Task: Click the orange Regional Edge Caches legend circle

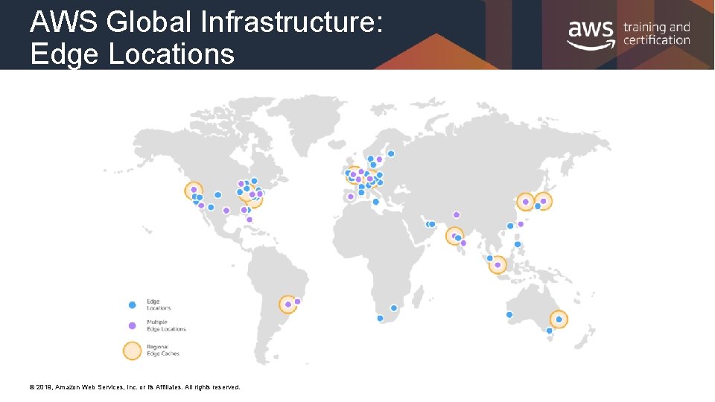Action: click(x=133, y=351)
